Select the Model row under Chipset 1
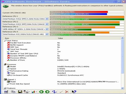The height and width of the screenshot is (94, 126). point(62,82)
